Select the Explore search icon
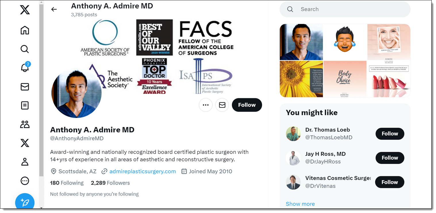The width and height of the screenshot is (436, 213). tap(25, 49)
